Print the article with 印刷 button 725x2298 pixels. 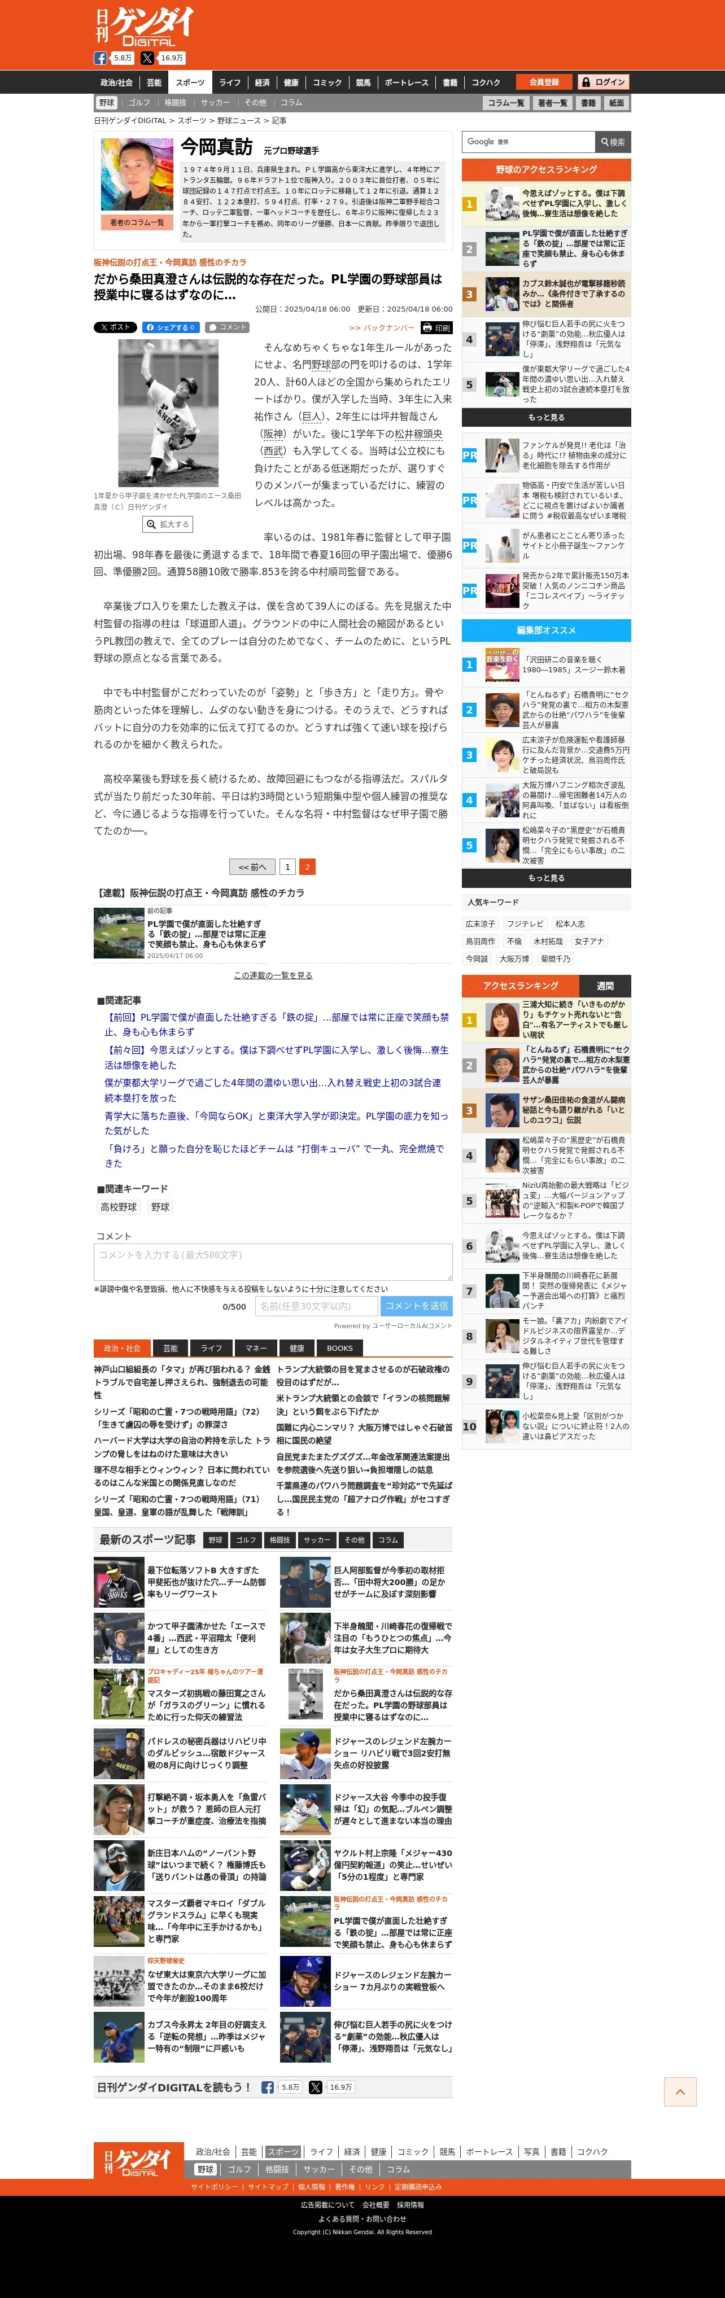tap(436, 327)
